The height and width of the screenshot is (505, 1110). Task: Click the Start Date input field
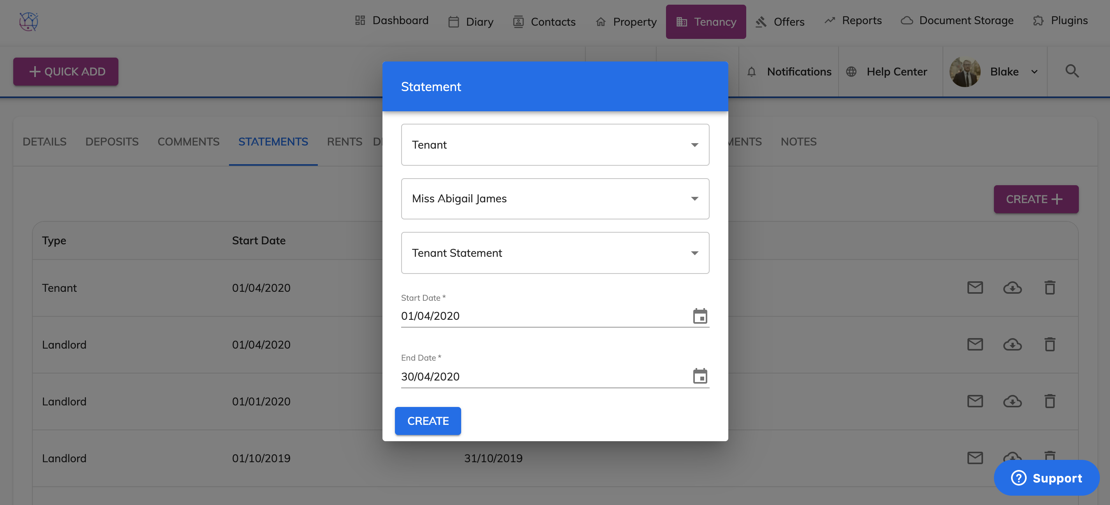[543, 316]
